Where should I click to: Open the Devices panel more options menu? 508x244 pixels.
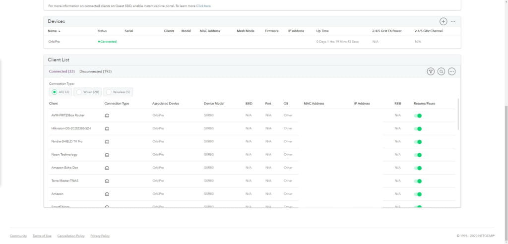coord(453,21)
